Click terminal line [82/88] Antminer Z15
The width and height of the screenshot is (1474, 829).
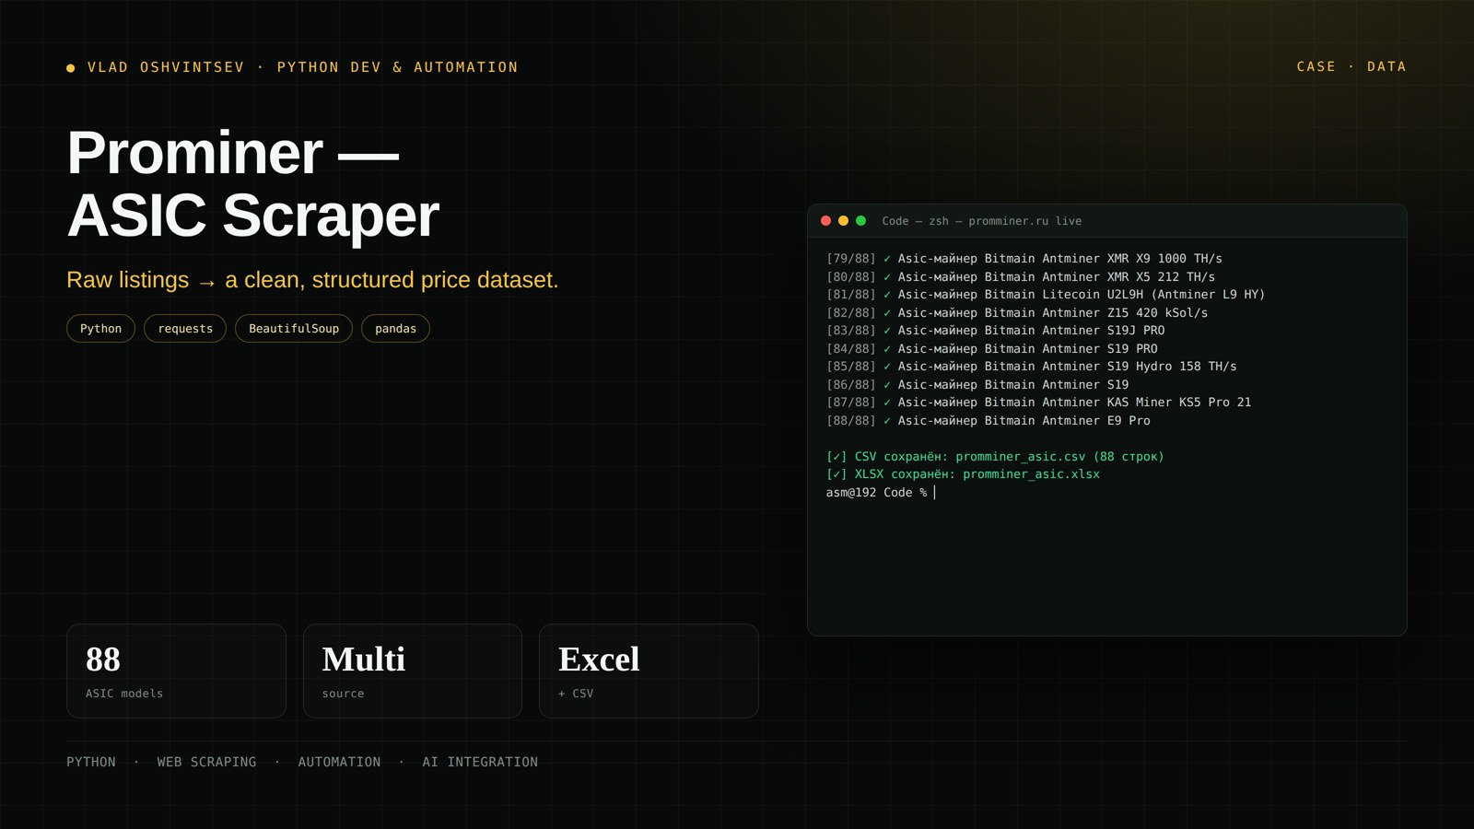(1017, 313)
